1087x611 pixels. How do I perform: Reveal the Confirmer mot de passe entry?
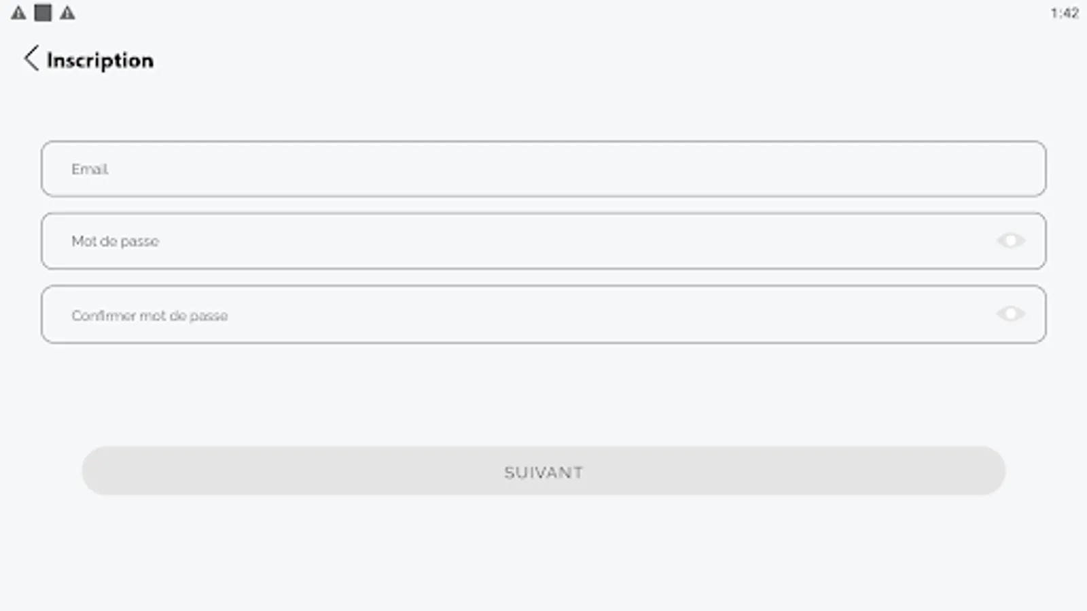click(1010, 314)
